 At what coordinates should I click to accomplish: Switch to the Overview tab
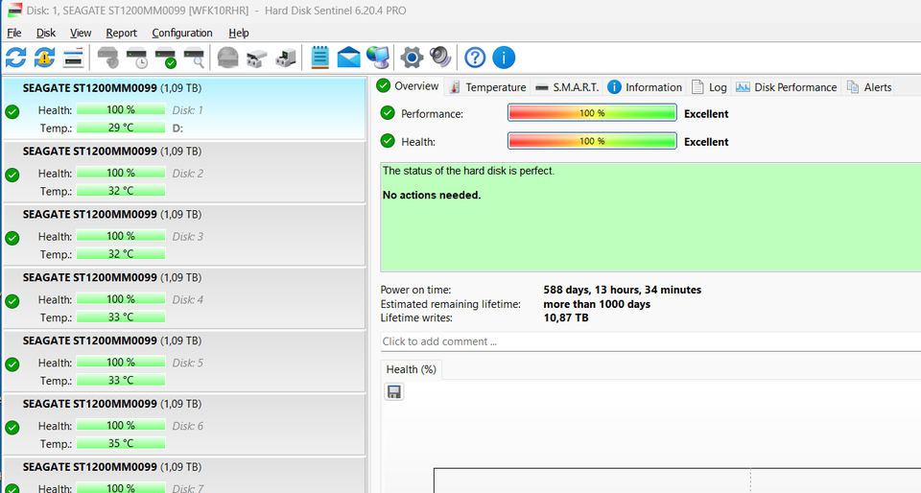coord(409,86)
